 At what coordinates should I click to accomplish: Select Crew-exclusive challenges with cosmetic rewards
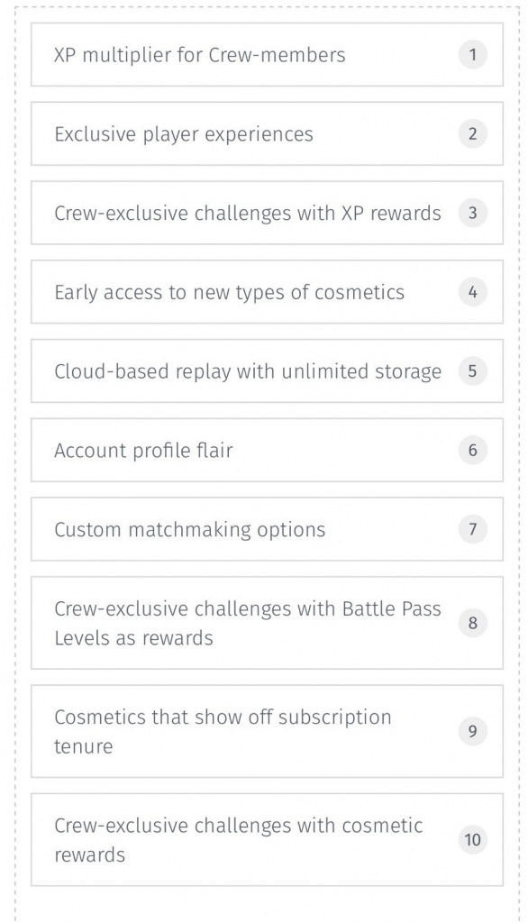(x=267, y=839)
